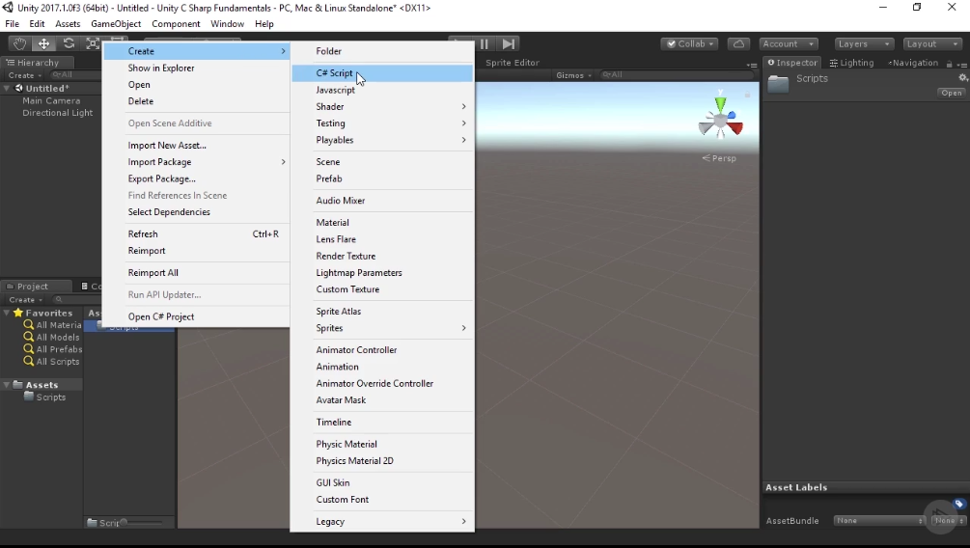The height and width of the screenshot is (548, 970).
Task: Open the Inspector panel options menu
Action: point(961,64)
